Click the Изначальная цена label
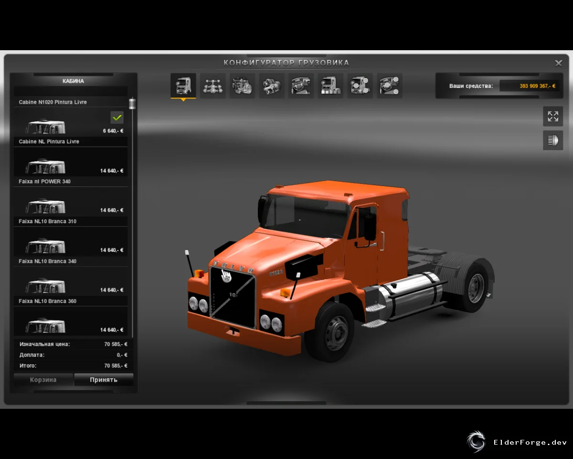The width and height of the screenshot is (573, 459). (44, 344)
